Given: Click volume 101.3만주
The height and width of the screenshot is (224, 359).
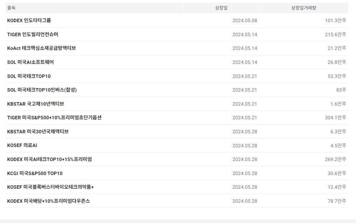Looking at the screenshot, I should coord(335,21).
